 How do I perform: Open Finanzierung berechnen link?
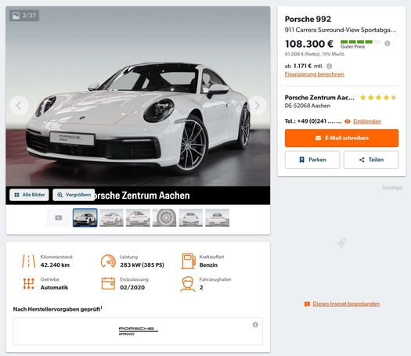click(x=314, y=74)
